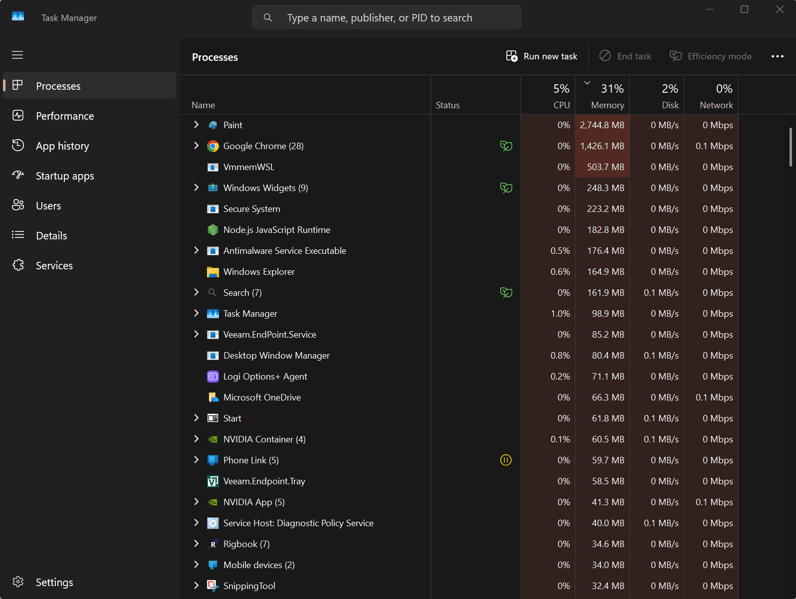Sort processes by CPU column
796x599 pixels.
pos(548,95)
